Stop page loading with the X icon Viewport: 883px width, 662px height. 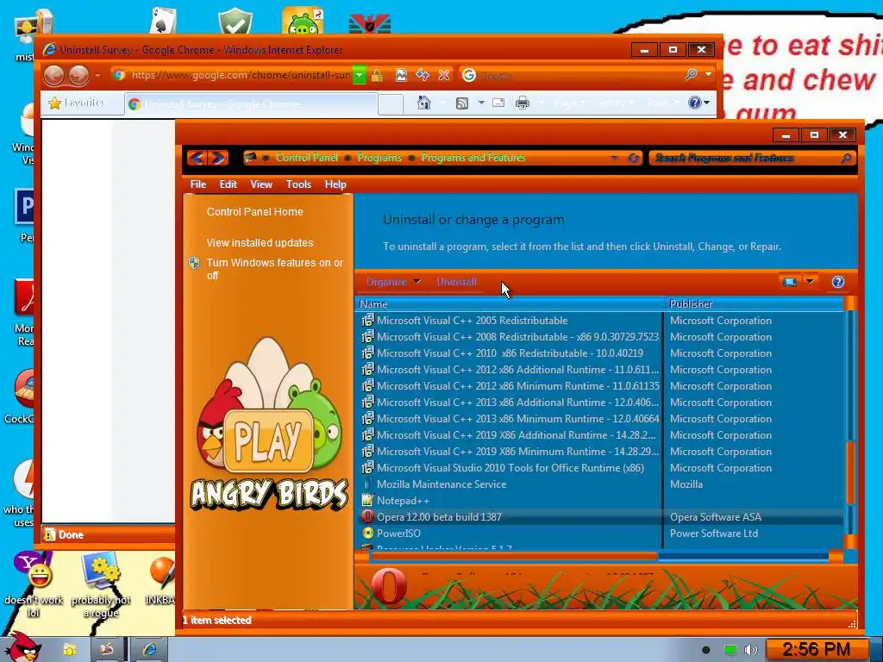click(444, 75)
